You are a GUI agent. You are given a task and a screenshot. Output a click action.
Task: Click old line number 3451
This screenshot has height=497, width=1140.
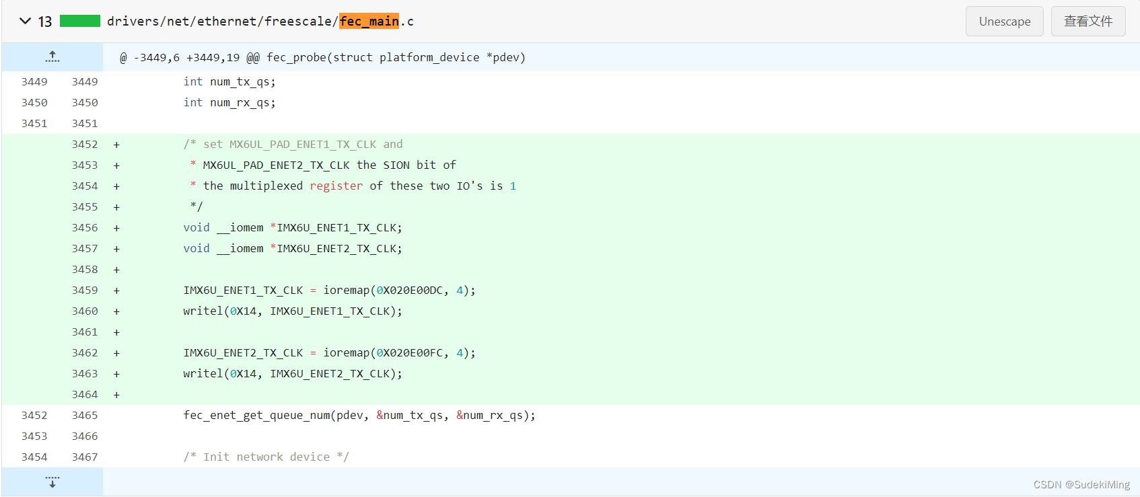[34, 123]
